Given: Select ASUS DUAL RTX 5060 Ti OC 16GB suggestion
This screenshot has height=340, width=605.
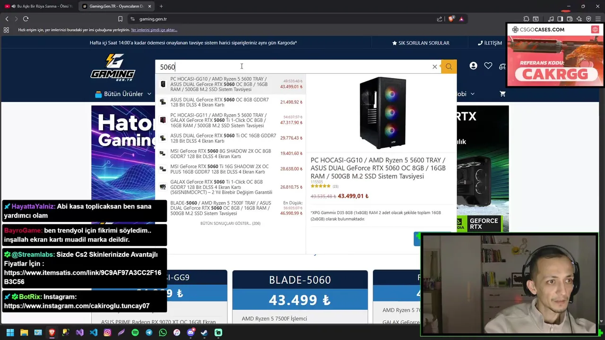Looking at the screenshot, I should click(230, 138).
